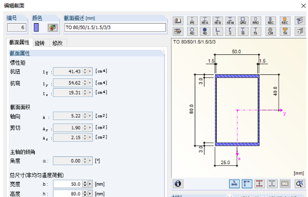Open the cross-section library book icon
The width and height of the screenshot is (308, 197).
pos(178,21)
